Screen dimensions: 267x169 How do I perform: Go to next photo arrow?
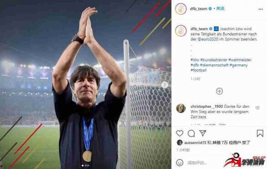[x=165, y=85]
